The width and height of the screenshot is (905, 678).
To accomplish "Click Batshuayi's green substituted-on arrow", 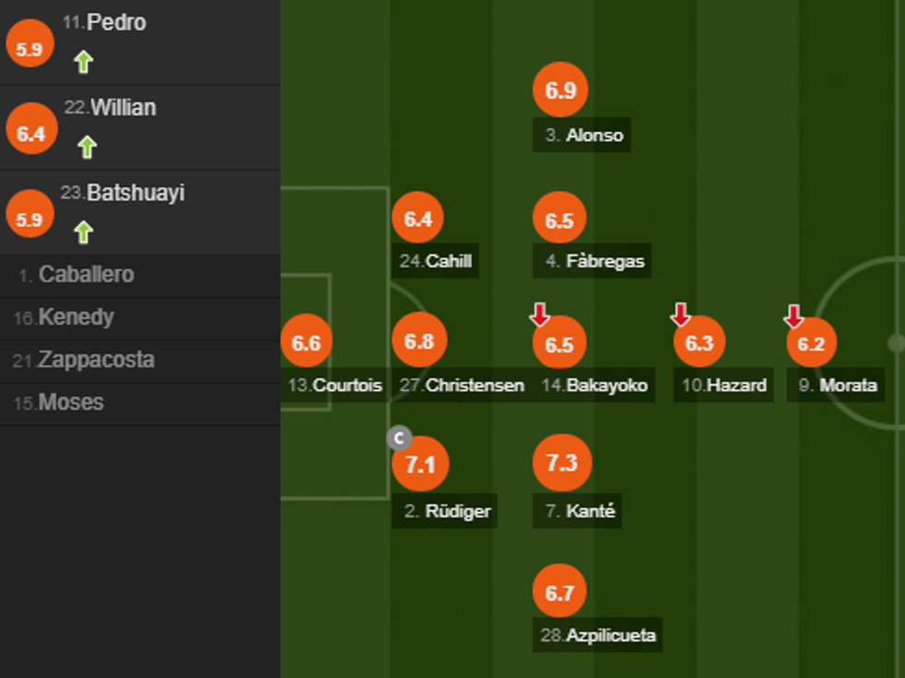I will click(84, 232).
